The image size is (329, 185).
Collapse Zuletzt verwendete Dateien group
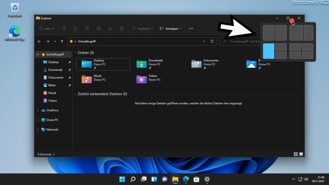[76, 94]
